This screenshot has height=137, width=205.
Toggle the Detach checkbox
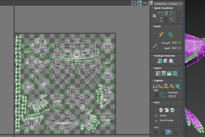[x=156, y=116]
